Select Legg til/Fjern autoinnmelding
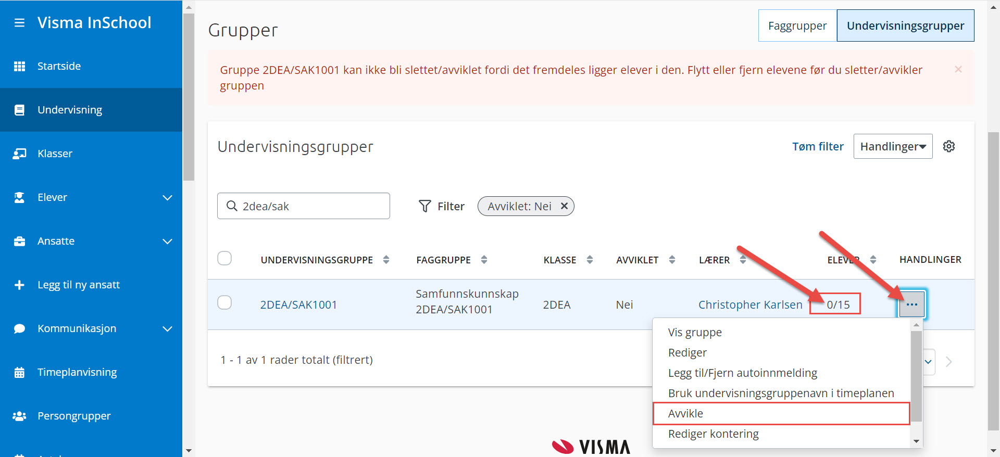 [743, 373]
